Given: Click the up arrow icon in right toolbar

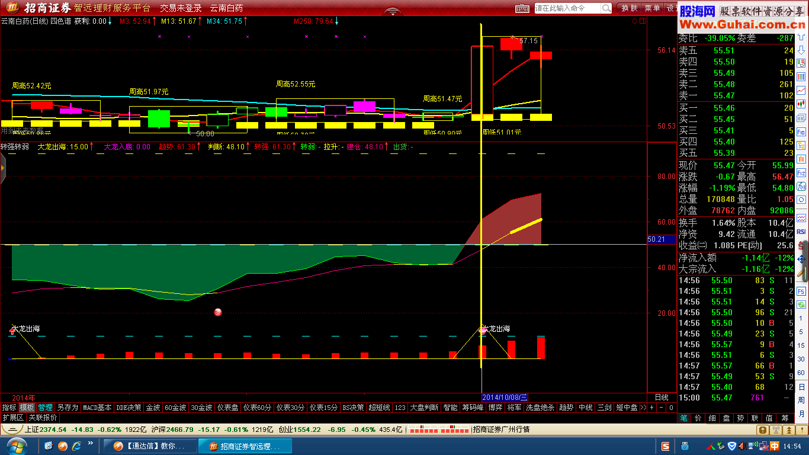Looking at the screenshot, I should 801,36.
